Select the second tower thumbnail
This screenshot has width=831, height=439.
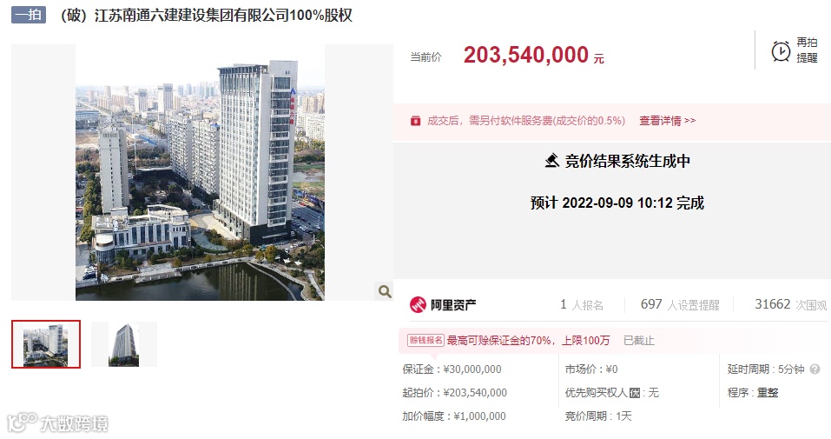pos(124,344)
